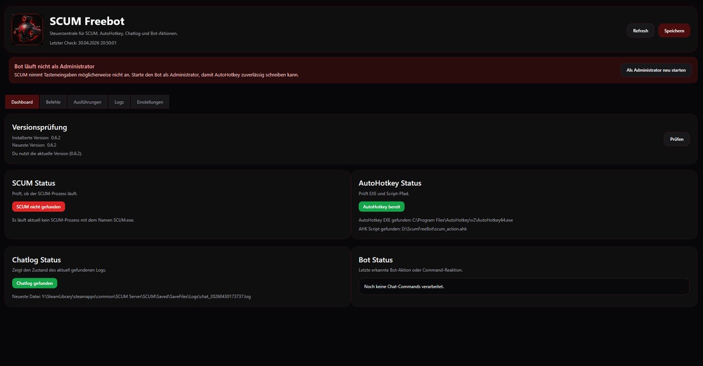Click the Prüfen version check button

tap(677, 139)
